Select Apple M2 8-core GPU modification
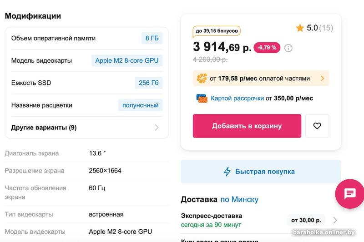 coord(126,60)
